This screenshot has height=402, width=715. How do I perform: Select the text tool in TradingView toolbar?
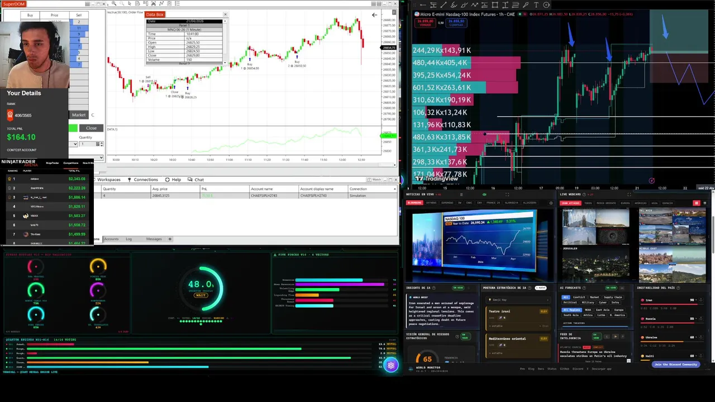536,5
